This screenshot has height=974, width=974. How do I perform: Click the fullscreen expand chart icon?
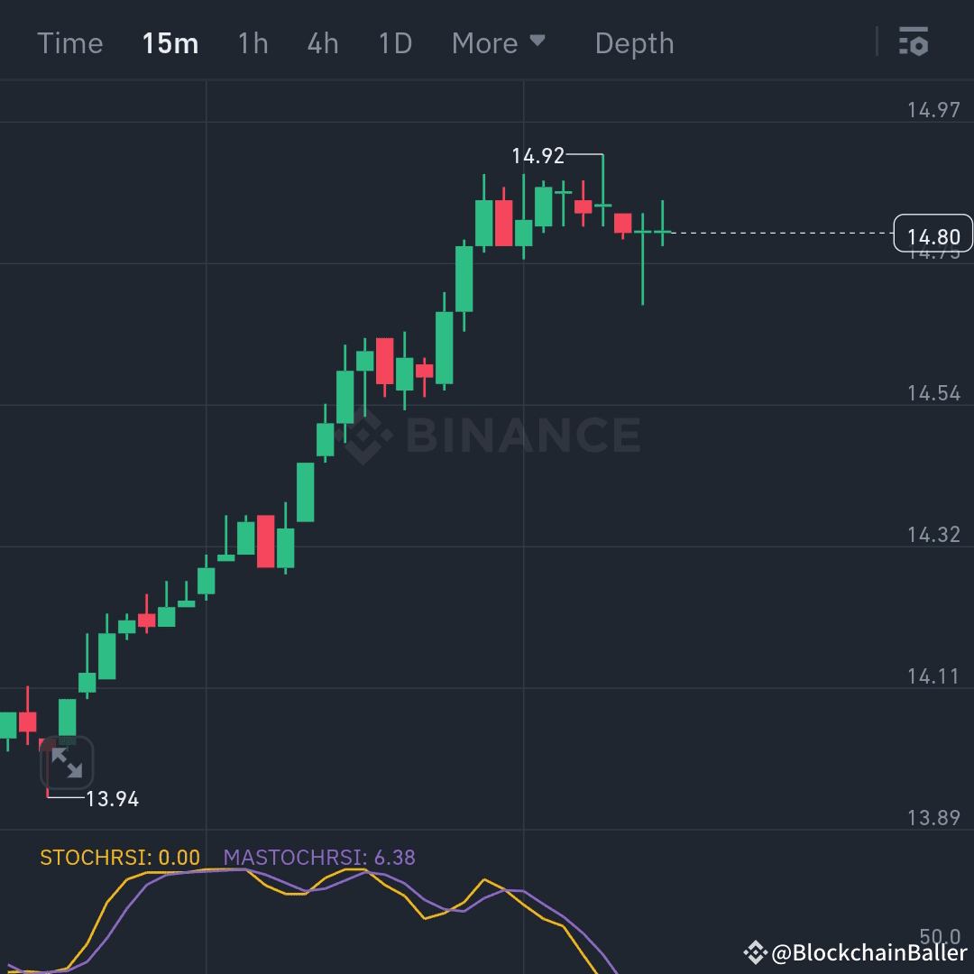point(68,762)
